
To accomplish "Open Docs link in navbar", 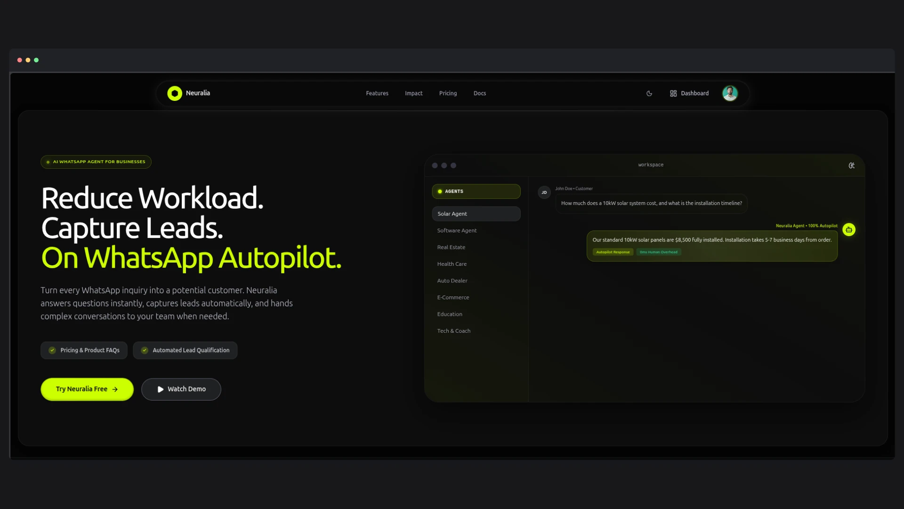I will 480,93.
